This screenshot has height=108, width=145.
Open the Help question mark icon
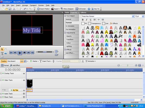[89, 9]
